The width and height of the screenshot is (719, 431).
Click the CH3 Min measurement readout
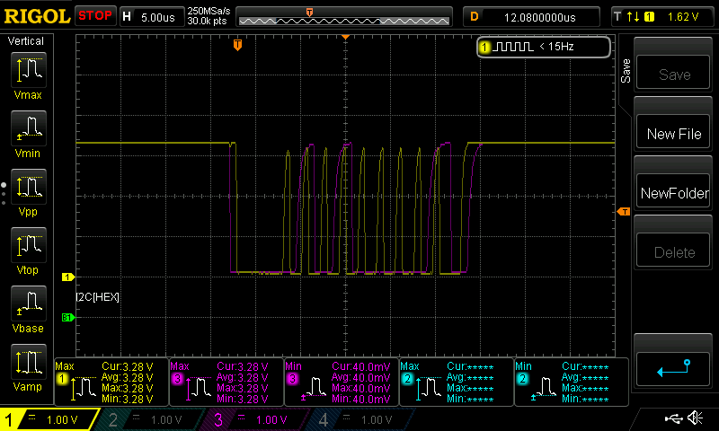tap(342, 382)
